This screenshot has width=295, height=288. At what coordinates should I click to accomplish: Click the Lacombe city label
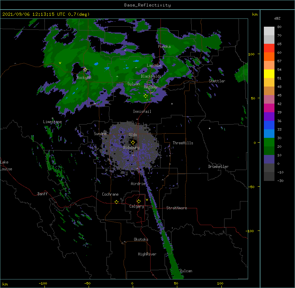coord(154,65)
